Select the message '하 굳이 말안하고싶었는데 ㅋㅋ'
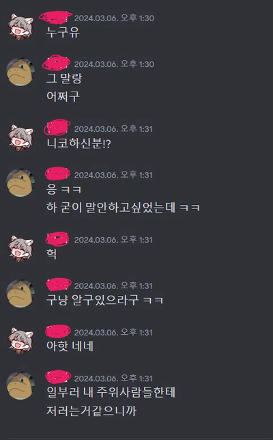Screen dimensions: 273x440 click(123, 208)
